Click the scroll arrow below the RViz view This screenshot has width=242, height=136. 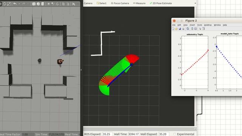[195, 129]
